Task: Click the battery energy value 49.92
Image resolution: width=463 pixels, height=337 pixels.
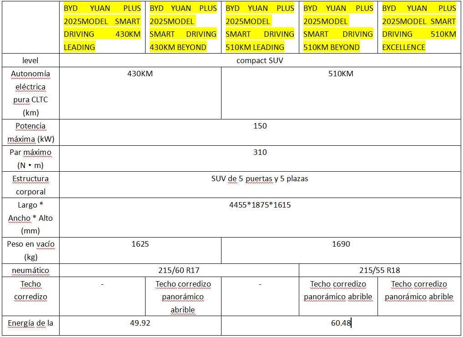Action: [140, 323]
